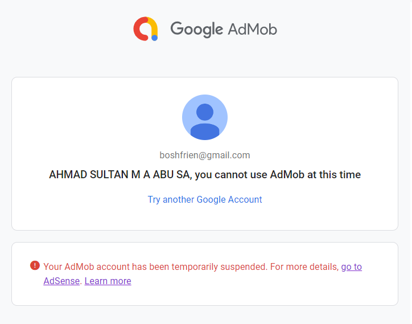Click empty space in the suspension notice card
The image size is (412, 324).
click(x=285, y=290)
